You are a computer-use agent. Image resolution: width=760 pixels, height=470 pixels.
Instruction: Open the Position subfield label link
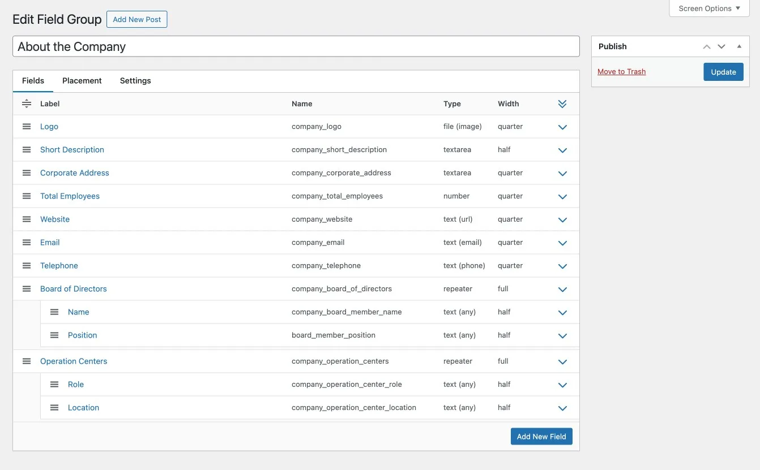pos(83,335)
